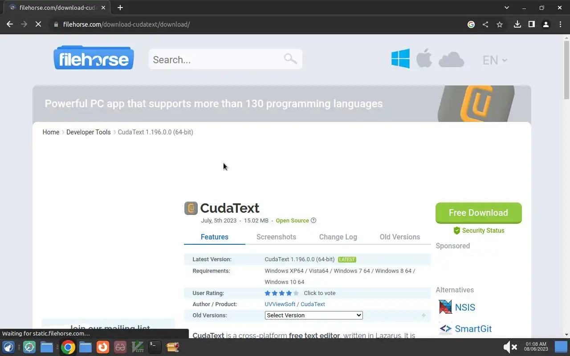This screenshot has width=570, height=356.
Task: Stop page loading with X button
Action: tap(38, 24)
